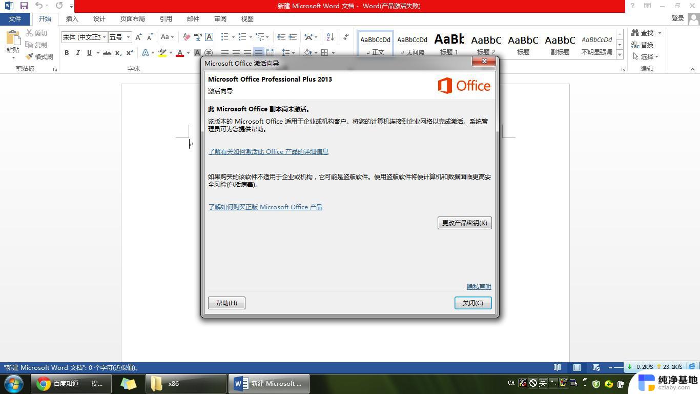
Task: Open the File (文件) tab
Action: (15, 18)
